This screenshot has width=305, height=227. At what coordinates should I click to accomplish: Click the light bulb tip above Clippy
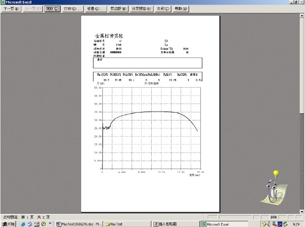click(x=276, y=174)
